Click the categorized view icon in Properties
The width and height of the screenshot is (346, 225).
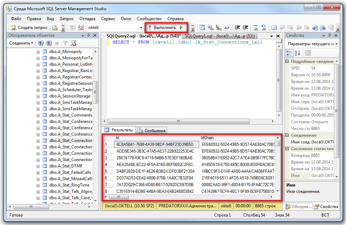pyautogui.click(x=289, y=53)
